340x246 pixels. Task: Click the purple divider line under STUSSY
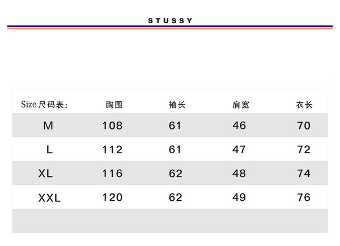(x=170, y=27)
